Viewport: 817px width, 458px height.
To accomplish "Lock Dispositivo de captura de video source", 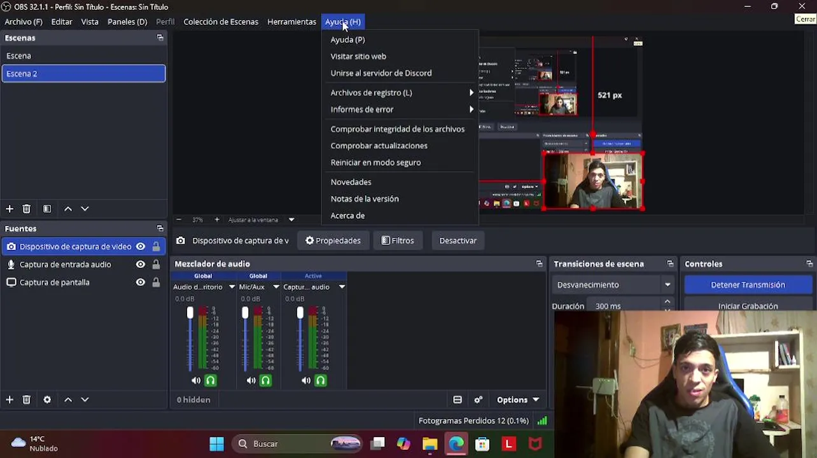I will [x=156, y=246].
